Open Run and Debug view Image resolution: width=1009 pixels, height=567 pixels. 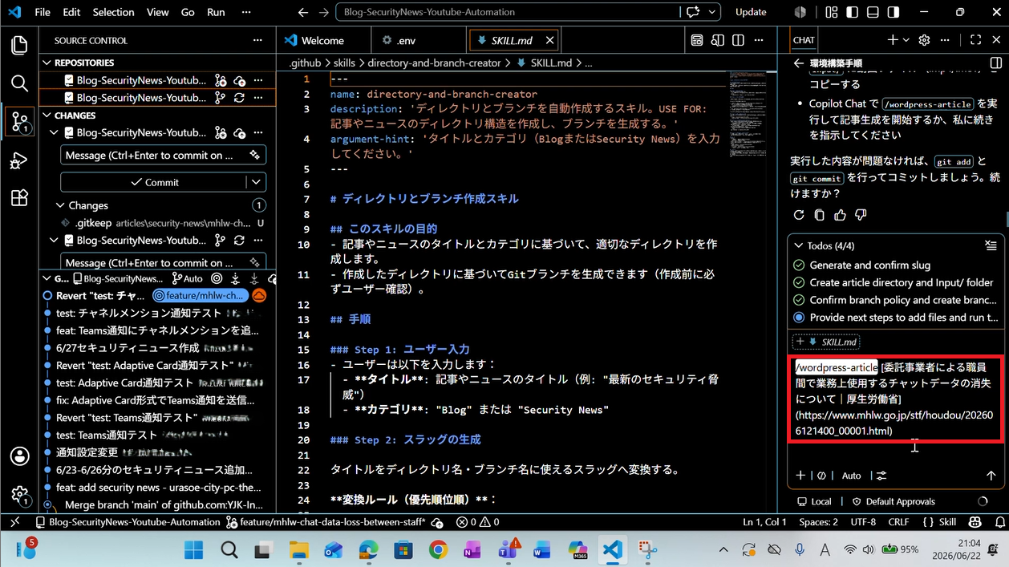pos(19,160)
